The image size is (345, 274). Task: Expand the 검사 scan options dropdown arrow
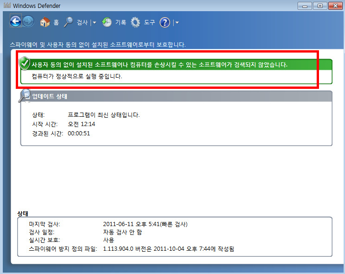pyautogui.click(x=94, y=22)
